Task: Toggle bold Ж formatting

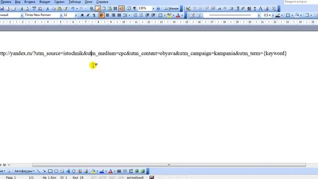Action: click(82, 15)
